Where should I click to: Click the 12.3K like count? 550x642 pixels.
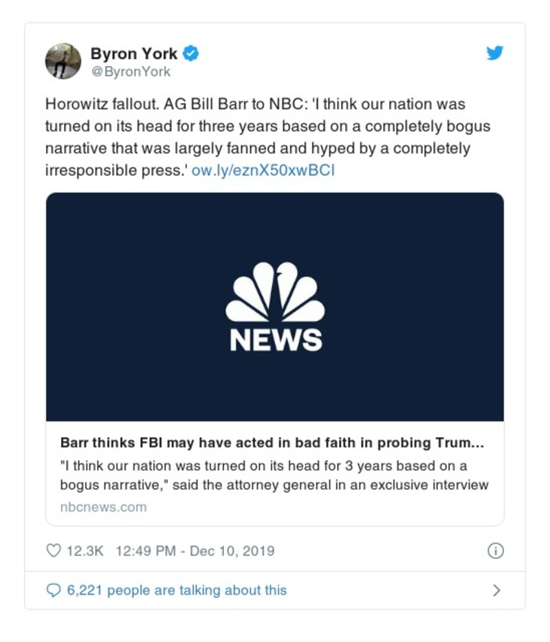(85, 551)
